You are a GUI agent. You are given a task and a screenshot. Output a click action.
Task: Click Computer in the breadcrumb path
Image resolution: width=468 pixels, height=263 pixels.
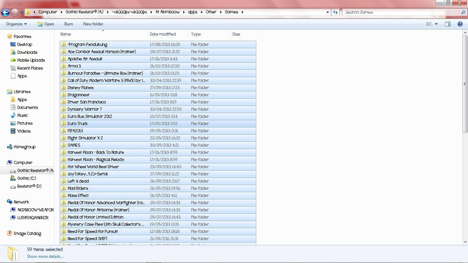(48, 12)
